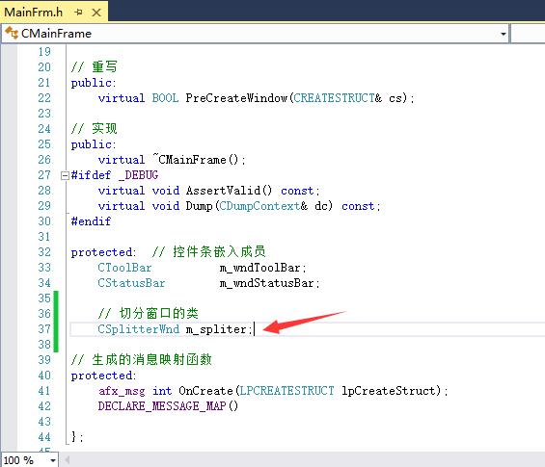Image resolution: width=545 pixels, height=467 pixels.
Task: Select the MainFrm.h document tab
Action: (34, 13)
